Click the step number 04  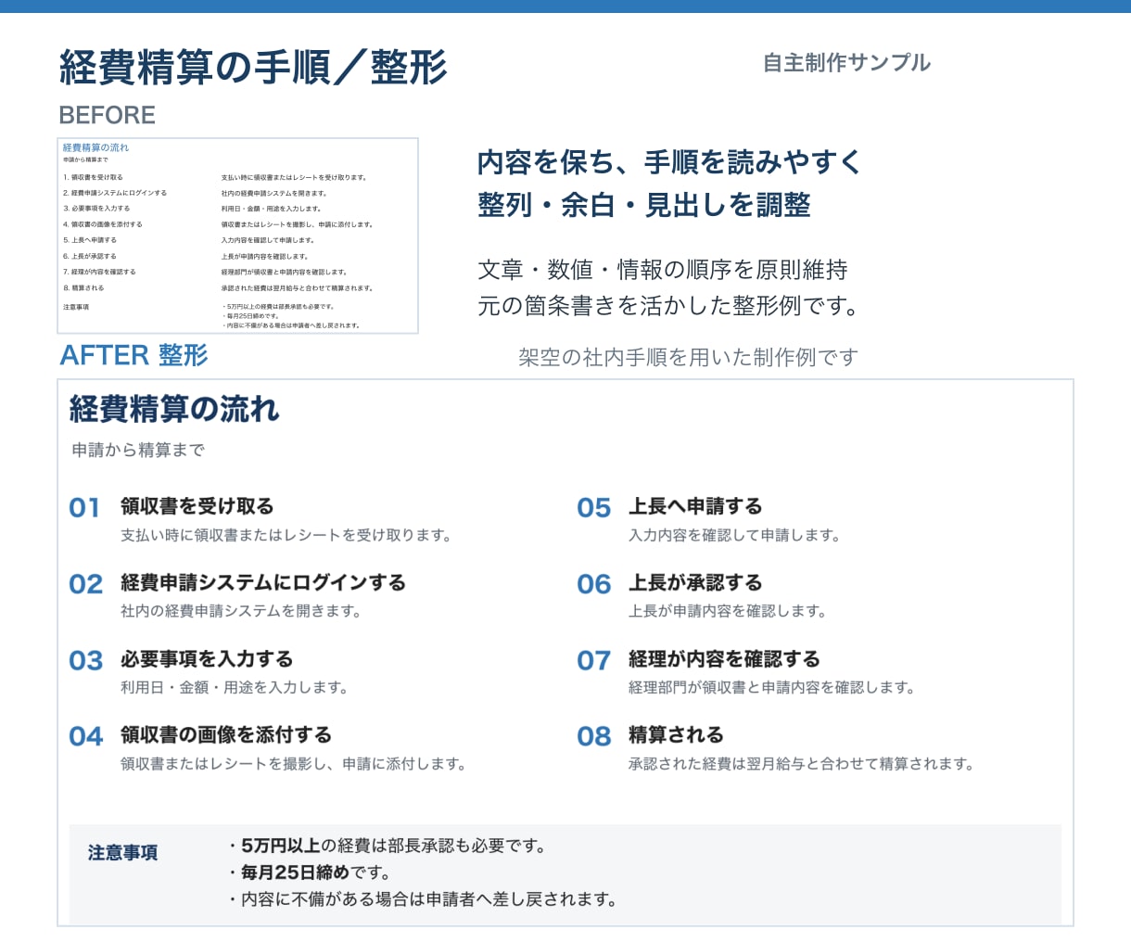point(85,737)
